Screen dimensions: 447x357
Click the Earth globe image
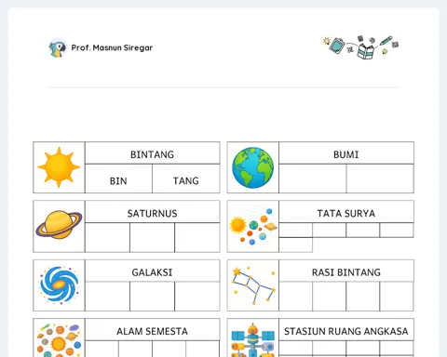253,167
